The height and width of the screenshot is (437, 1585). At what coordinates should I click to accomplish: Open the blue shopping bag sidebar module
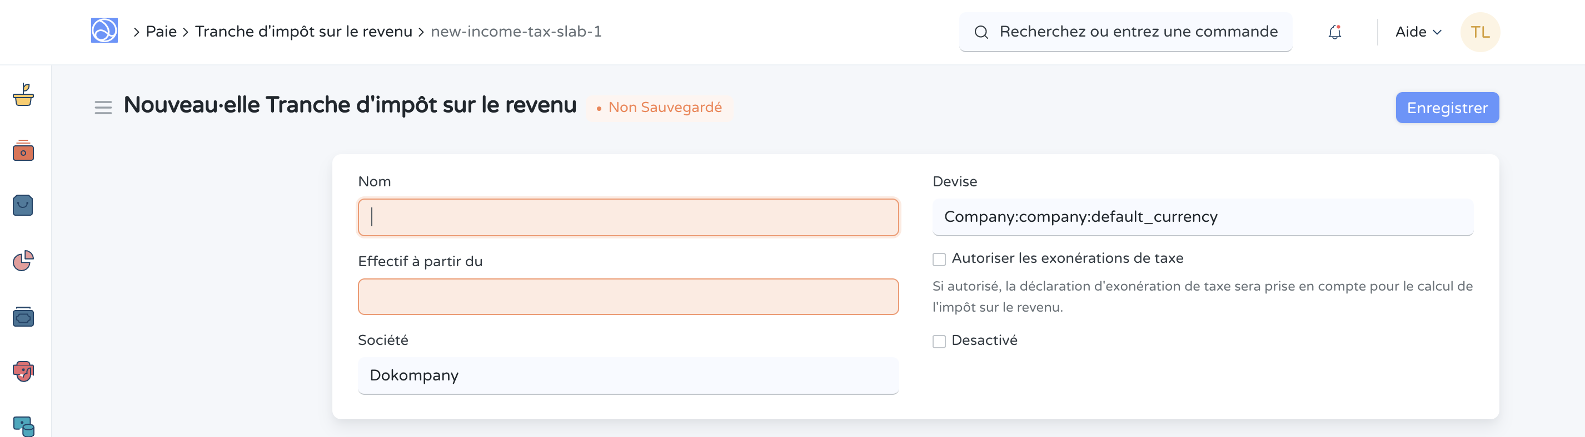coord(23,205)
